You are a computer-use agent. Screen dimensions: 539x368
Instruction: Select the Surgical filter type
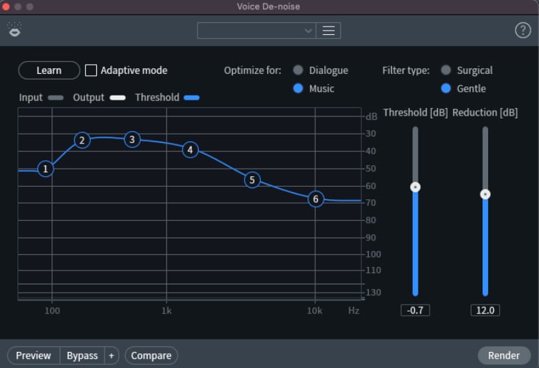[446, 70]
